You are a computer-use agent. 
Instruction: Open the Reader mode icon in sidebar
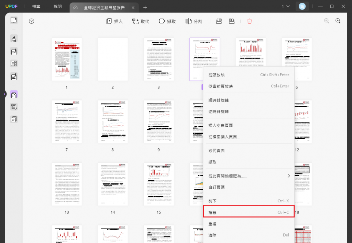click(x=14, y=20)
